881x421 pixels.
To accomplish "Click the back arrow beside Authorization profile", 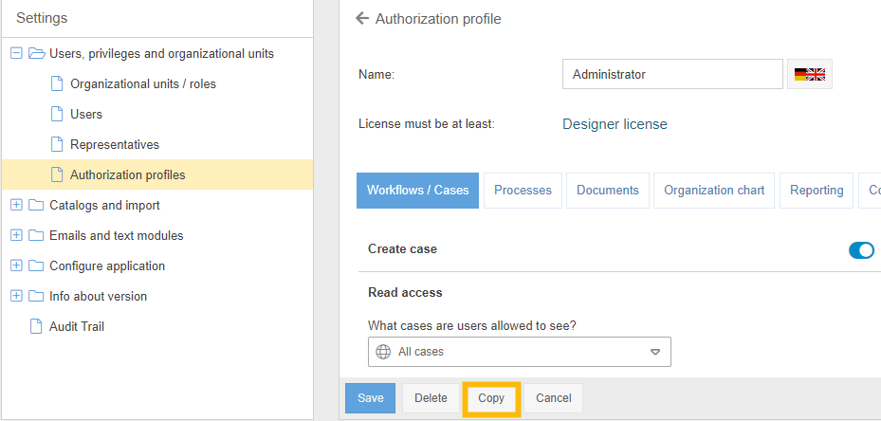I will coord(361,19).
